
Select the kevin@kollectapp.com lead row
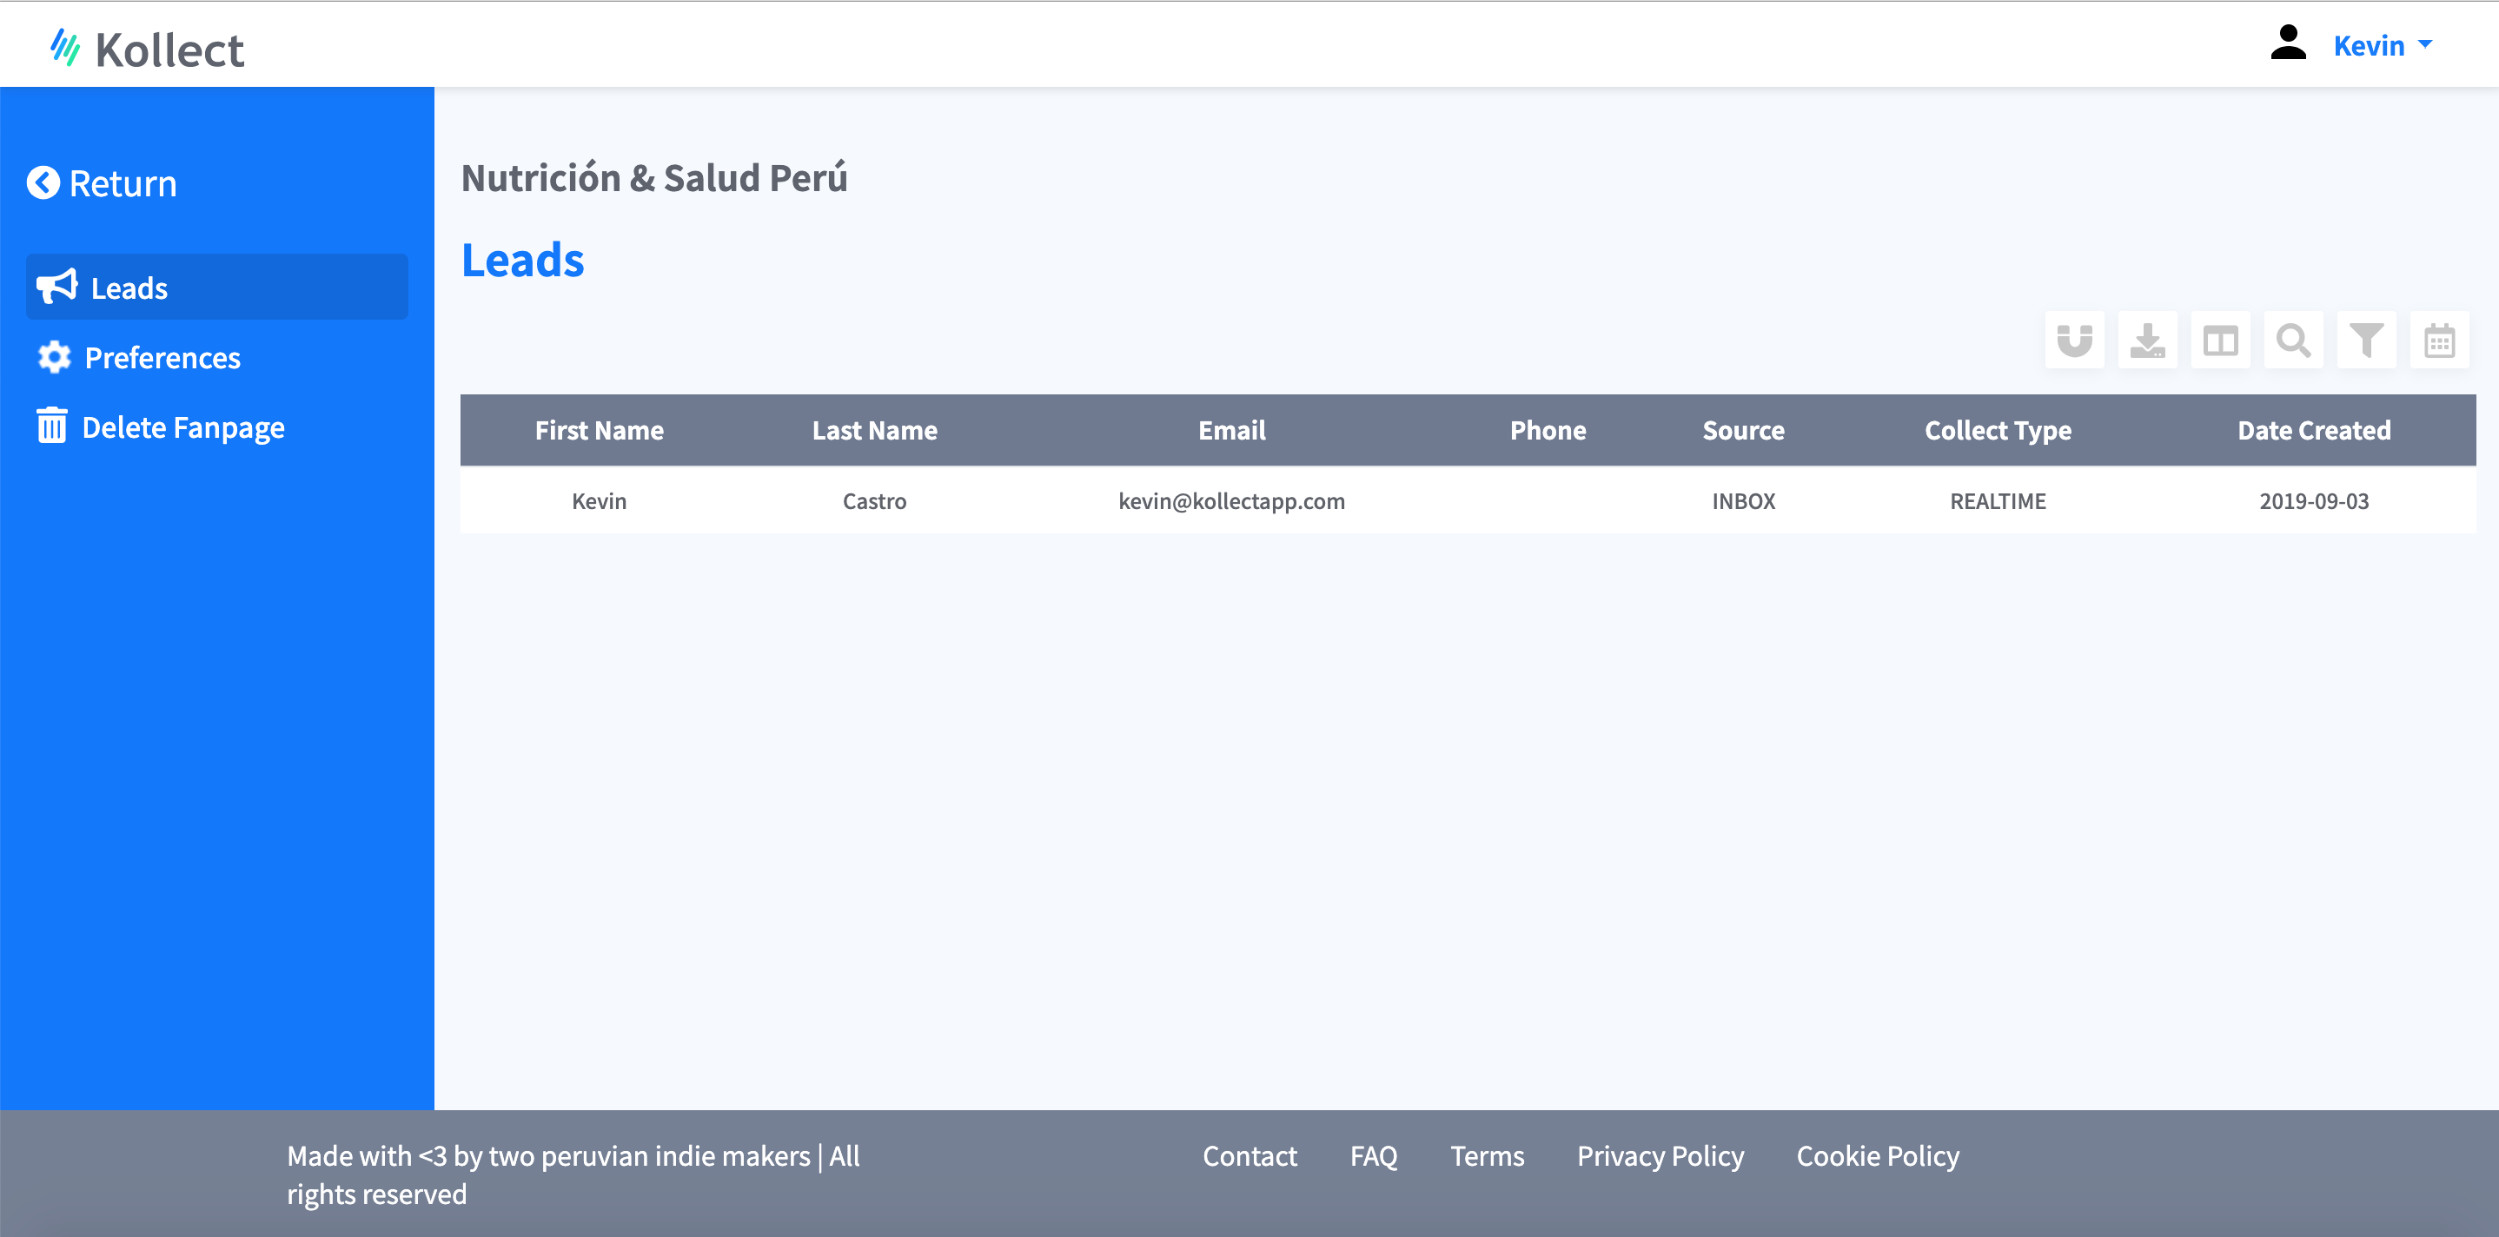(x=1231, y=500)
